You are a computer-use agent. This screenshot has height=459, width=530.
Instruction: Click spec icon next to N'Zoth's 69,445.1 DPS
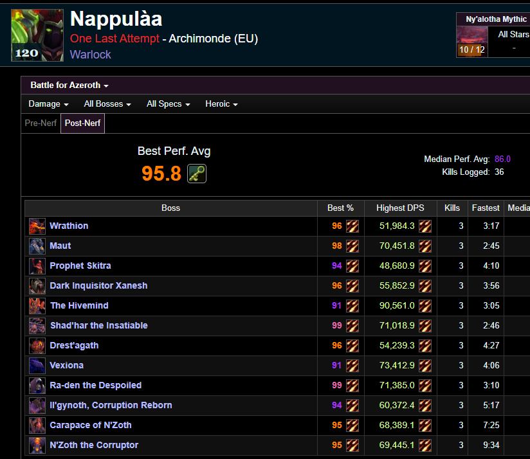425,445
